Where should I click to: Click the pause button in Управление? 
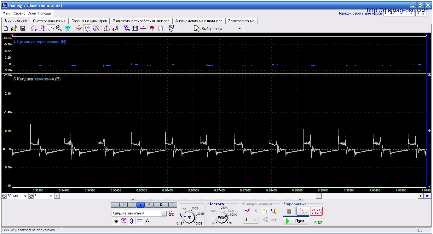pos(289,211)
